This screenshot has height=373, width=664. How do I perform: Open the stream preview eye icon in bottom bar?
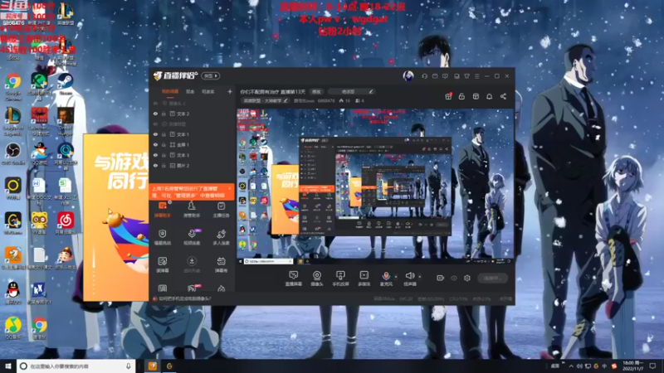click(x=454, y=278)
